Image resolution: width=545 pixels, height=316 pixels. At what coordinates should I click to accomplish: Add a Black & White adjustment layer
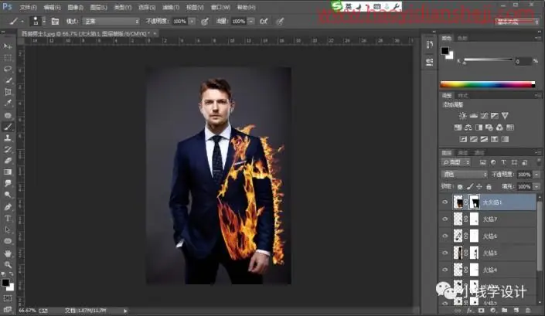pyautogui.click(x=479, y=127)
